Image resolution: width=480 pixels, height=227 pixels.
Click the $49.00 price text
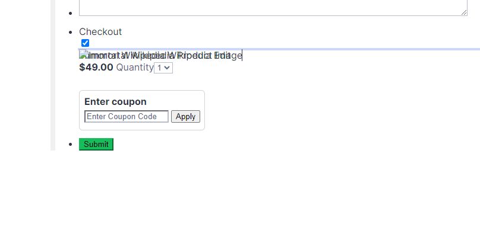tap(96, 67)
